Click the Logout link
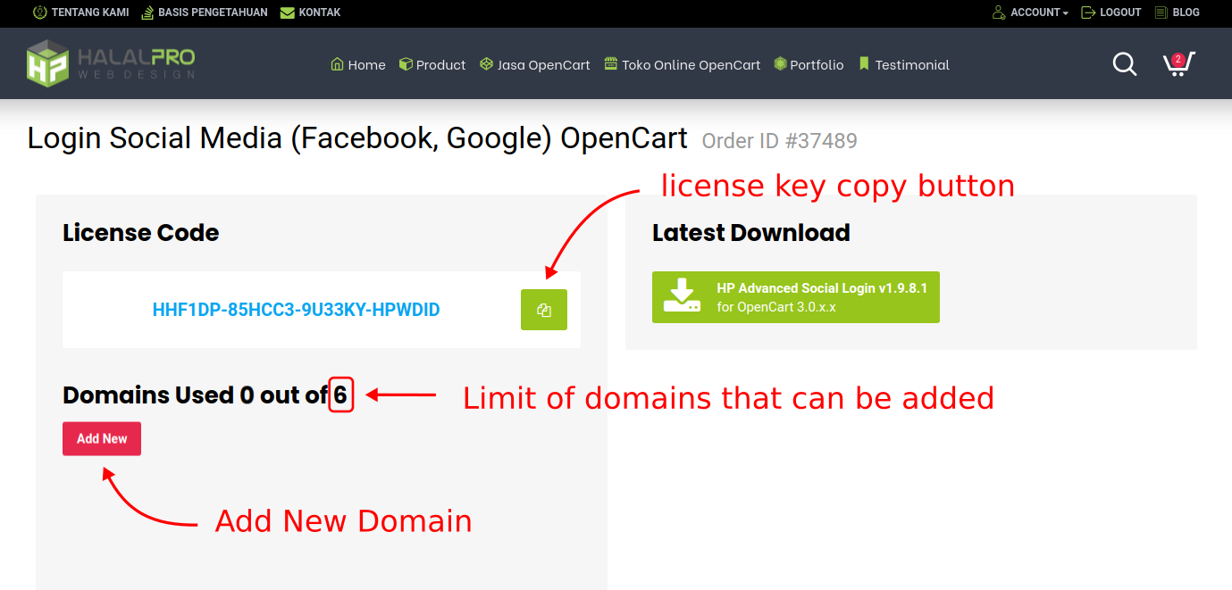Viewport: 1232px width, 590px height. (1111, 12)
